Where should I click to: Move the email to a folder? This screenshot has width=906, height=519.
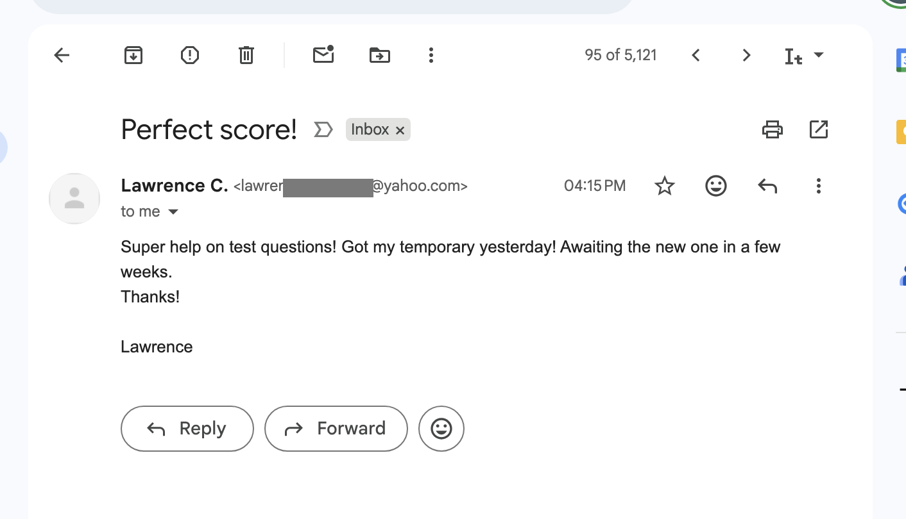pos(379,55)
